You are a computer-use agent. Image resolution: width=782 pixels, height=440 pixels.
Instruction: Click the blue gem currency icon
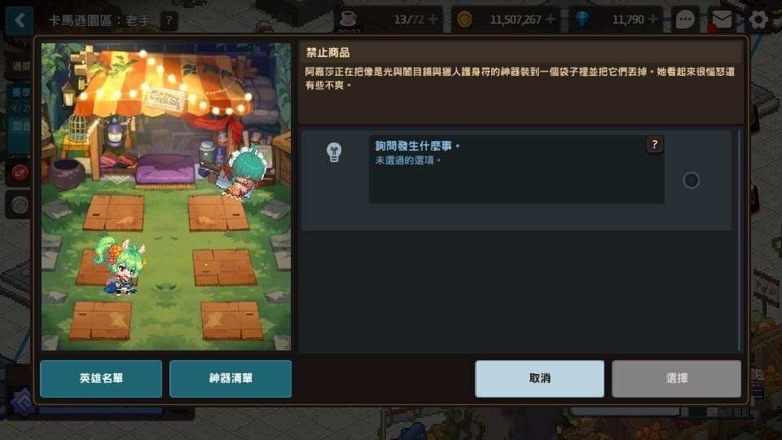click(582, 20)
